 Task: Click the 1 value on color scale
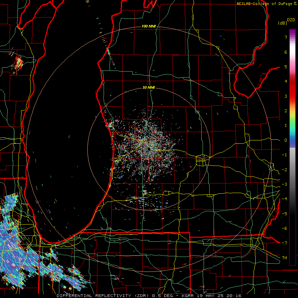click(x=286, y=125)
